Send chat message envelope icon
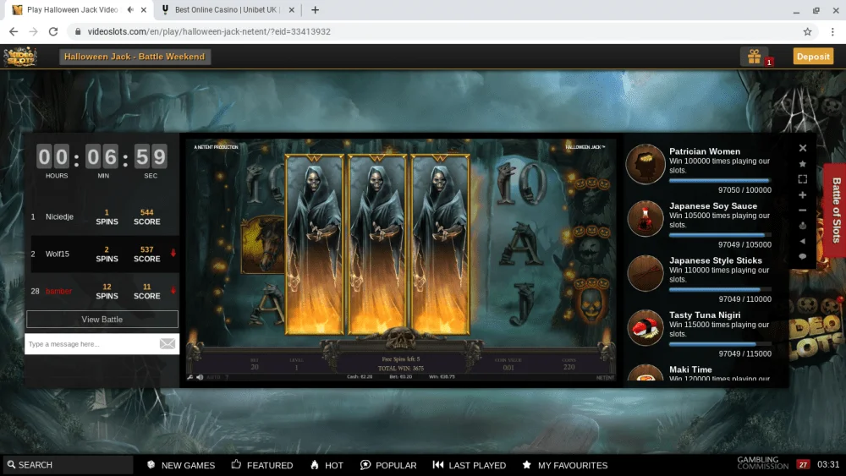 coord(168,344)
